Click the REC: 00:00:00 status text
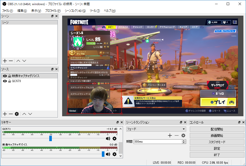Screen dimensions: 246x166 pyautogui.click(x=186, y=163)
